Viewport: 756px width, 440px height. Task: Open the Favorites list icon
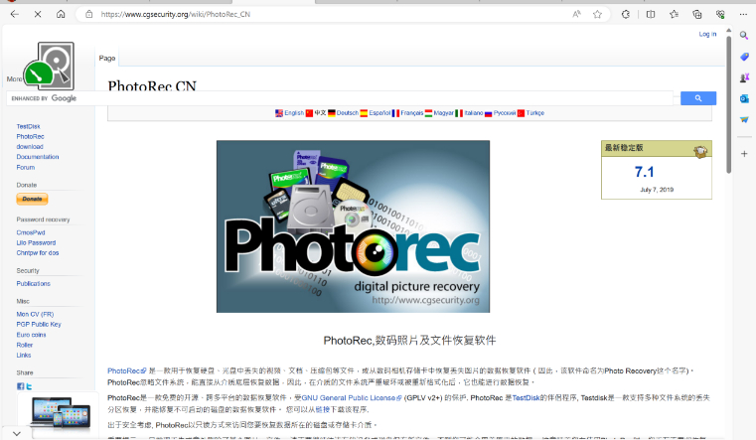674,14
